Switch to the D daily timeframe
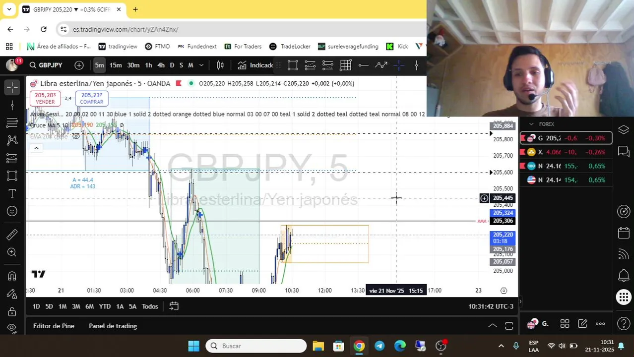Image resolution: width=634 pixels, height=357 pixels. pos(172,65)
